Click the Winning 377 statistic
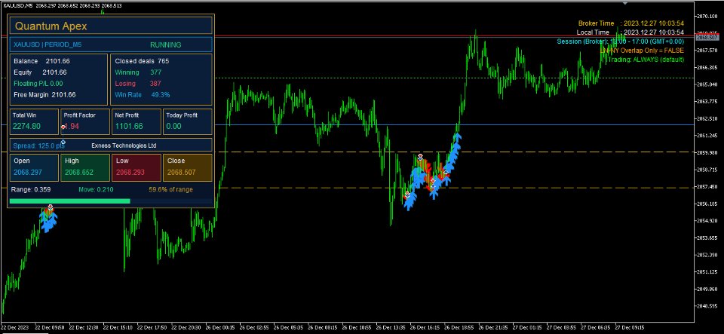Screen dimensions: 724x334 click(138, 72)
